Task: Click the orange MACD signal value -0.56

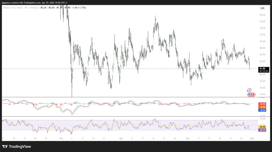Action: 262,107
